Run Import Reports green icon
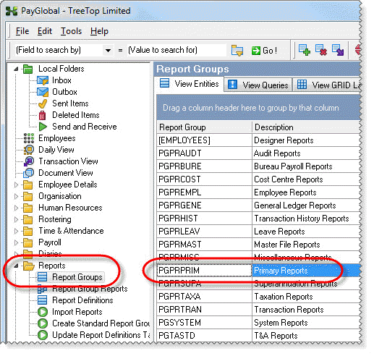The width and height of the screenshot is (374, 356). point(43,312)
